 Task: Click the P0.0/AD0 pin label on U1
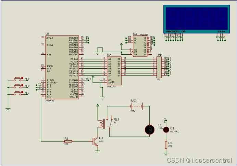(x=73, y=38)
